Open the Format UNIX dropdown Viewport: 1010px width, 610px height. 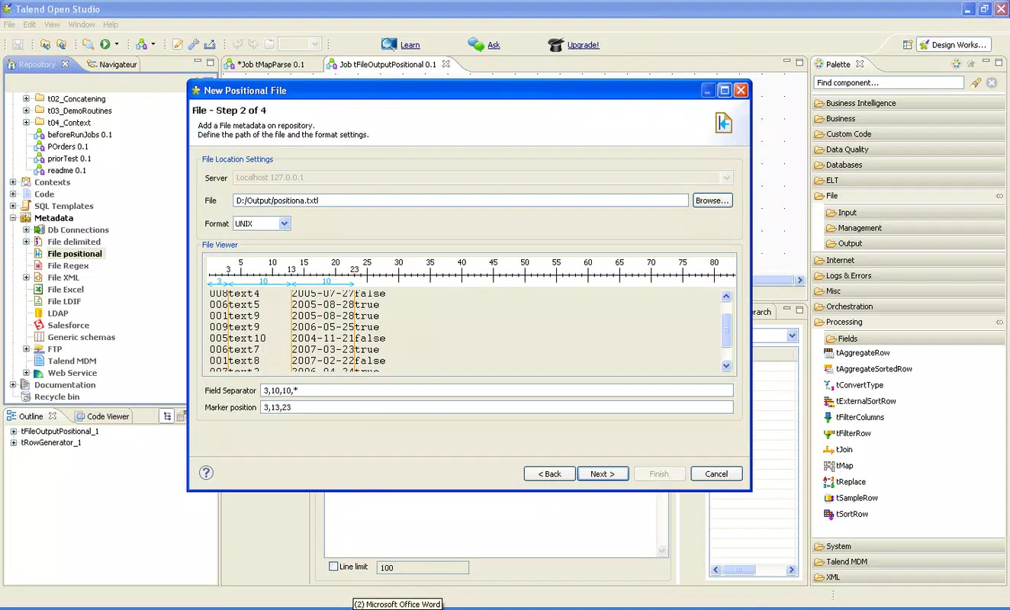pos(285,223)
